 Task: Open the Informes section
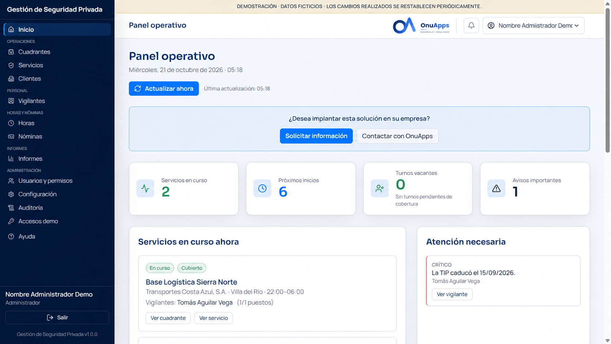(x=57, y=159)
